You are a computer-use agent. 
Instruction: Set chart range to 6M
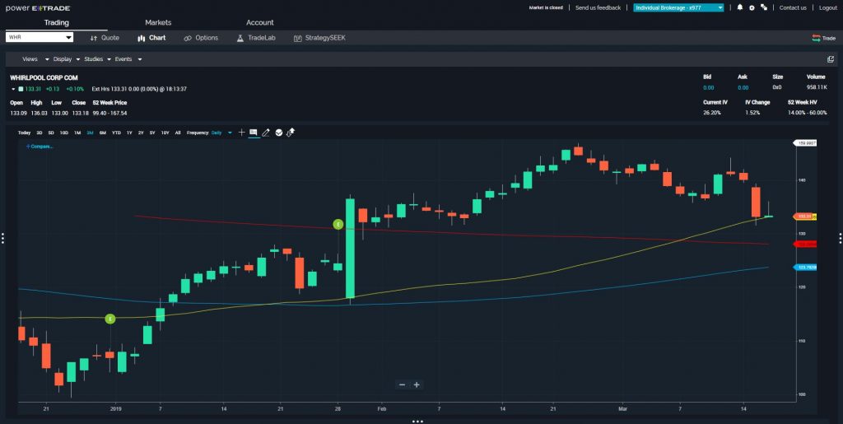pyautogui.click(x=103, y=133)
